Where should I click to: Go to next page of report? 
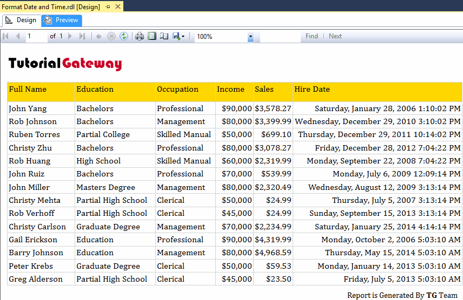coord(70,36)
